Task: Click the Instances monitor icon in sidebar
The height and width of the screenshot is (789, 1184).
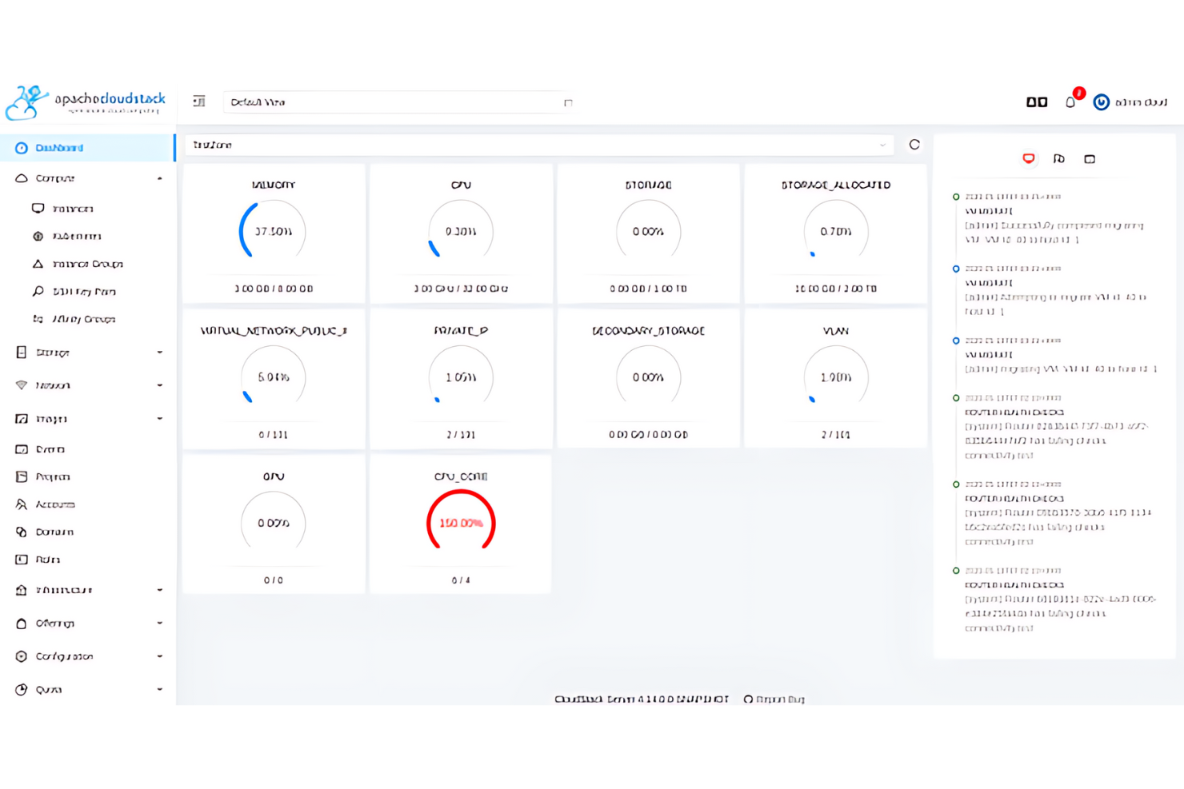Action: (38, 208)
